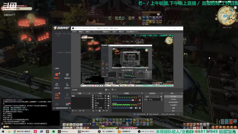Open the orange 浏览器 tool icon in 直播伴侣 sidebar

(57, 96)
